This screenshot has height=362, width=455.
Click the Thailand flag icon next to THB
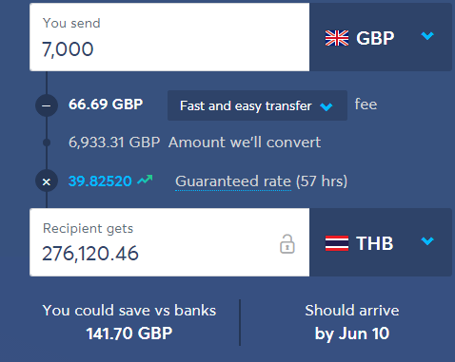pyautogui.click(x=337, y=243)
